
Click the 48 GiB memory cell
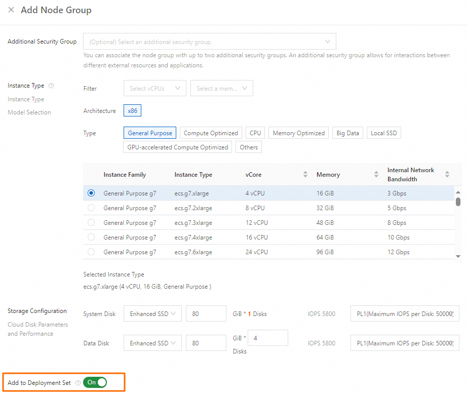(325, 222)
